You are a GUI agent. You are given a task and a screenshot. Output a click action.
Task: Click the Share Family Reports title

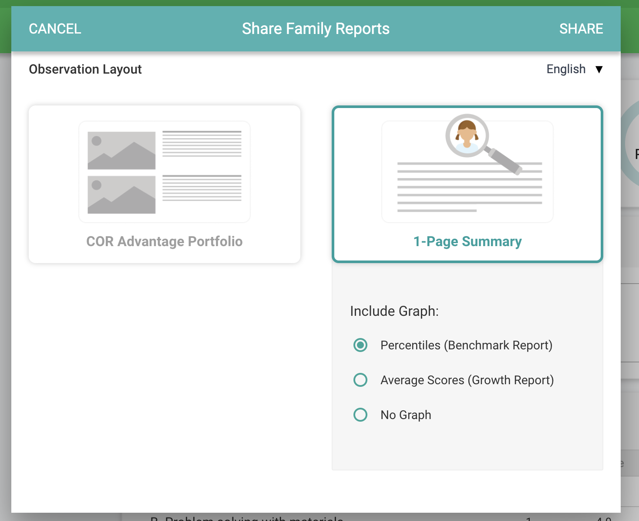click(316, 29)
